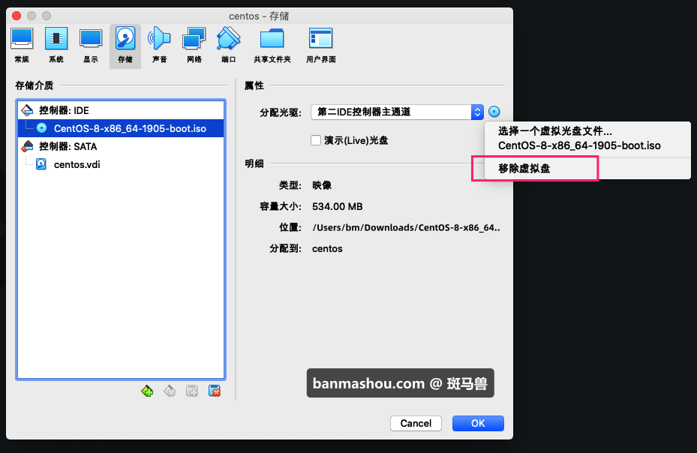697x453 pixels.
Task: Open the 用户界面 (User Interface) tab
Action: pyautogui.click(x=320, y=45)
